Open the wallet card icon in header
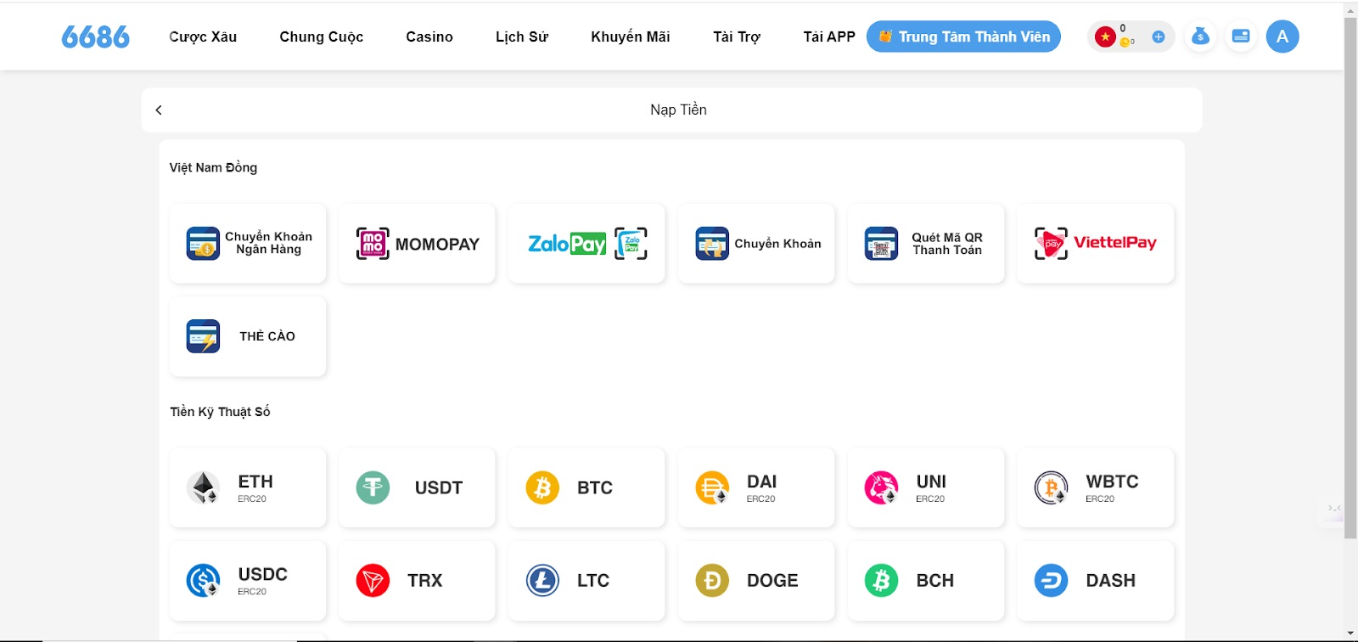The height and width of the screenshot is (642, 1358). (x=1241, y=37)
